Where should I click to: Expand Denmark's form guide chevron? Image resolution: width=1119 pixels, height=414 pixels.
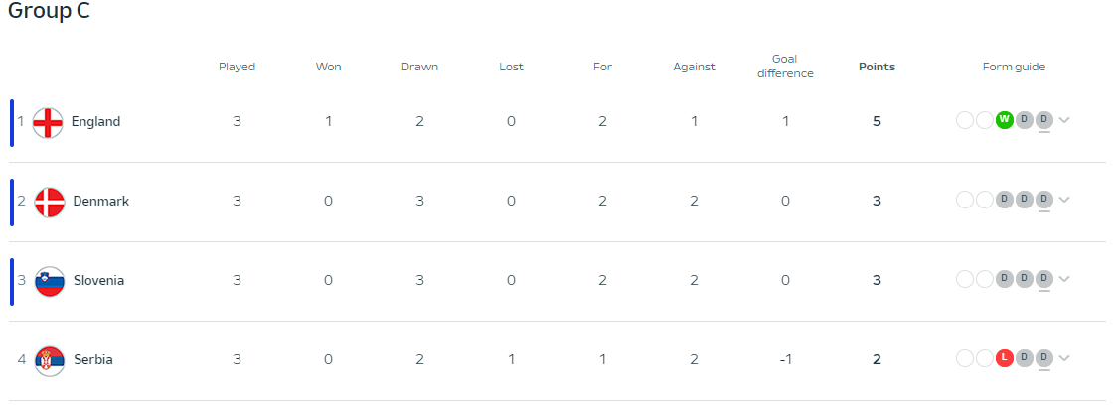[x=1064, y=199]
